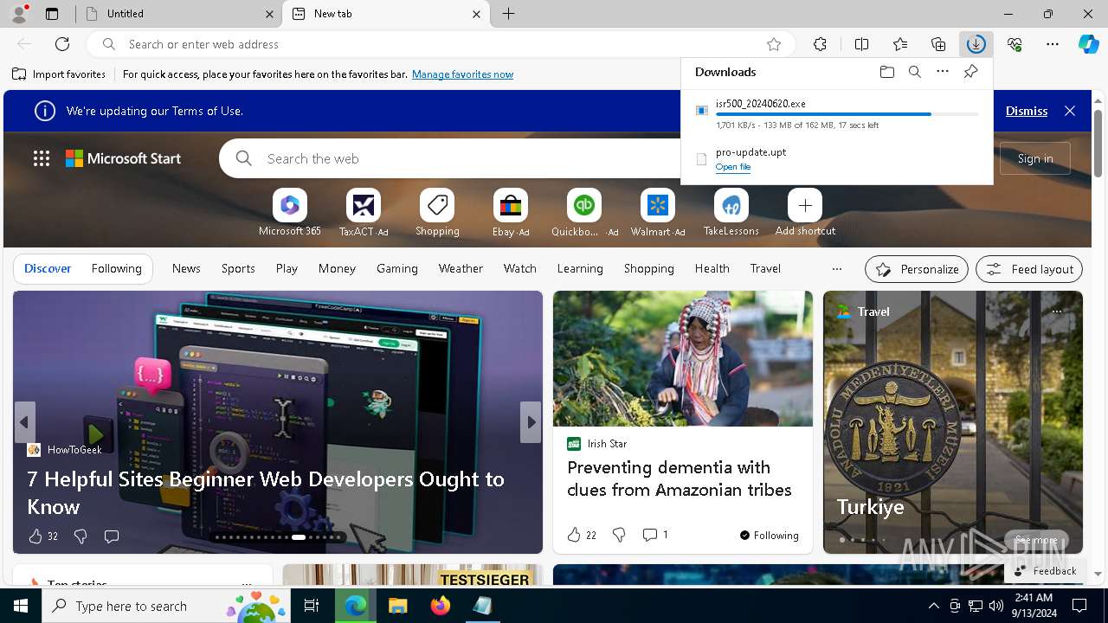Screen dimensions: 1108x623
Task: Open Copilot sidebar icon
Action: pos(1088,44)
